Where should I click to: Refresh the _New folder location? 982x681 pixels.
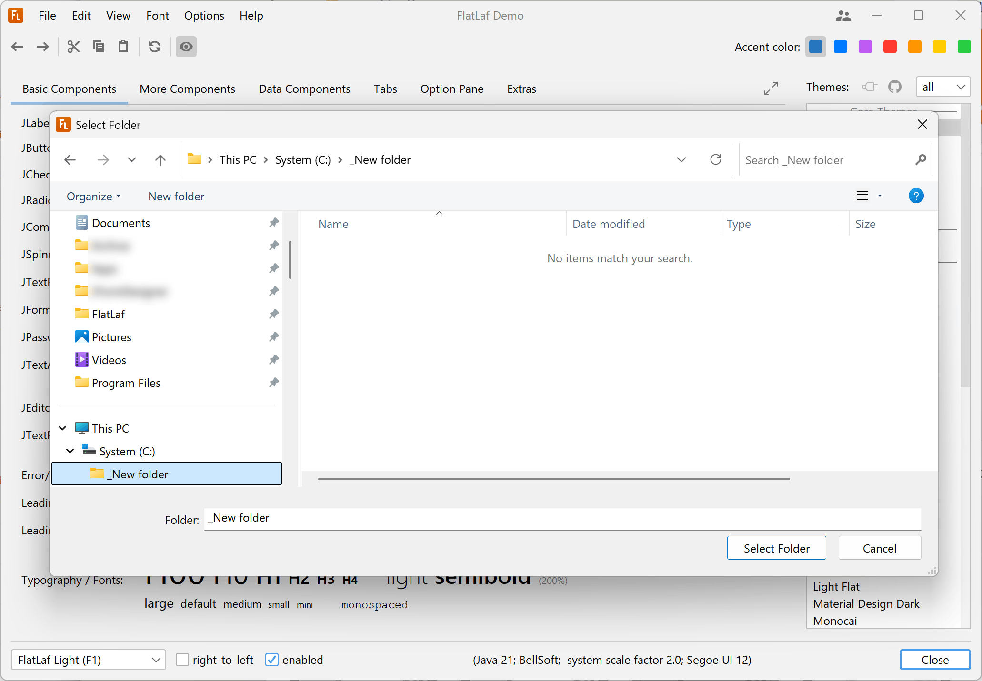coord(716,159)
